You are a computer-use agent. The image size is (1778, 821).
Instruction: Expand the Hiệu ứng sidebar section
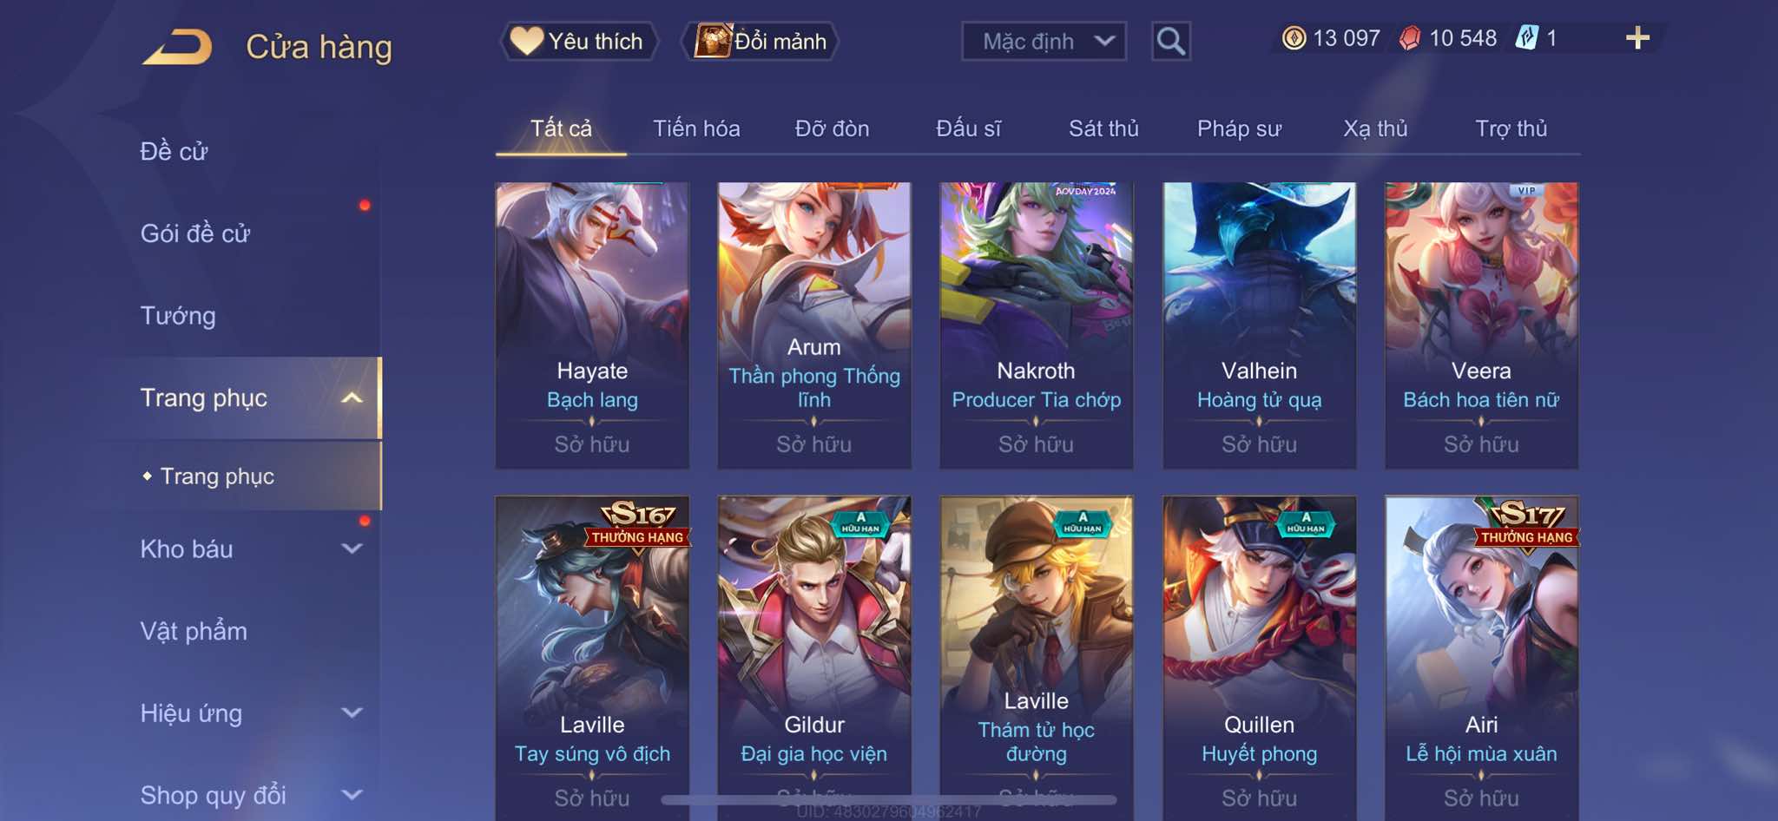(x=352, y=713)
